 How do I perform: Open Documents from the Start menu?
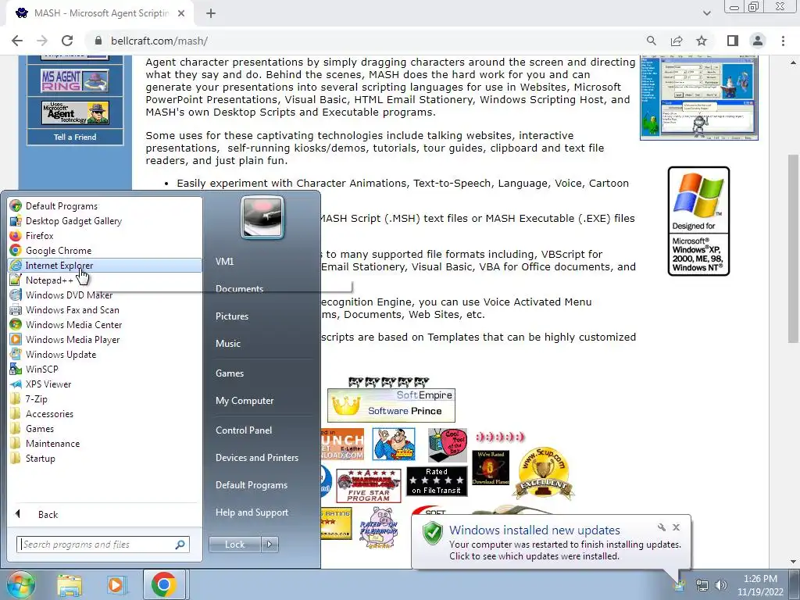click(x=239, y=289)
